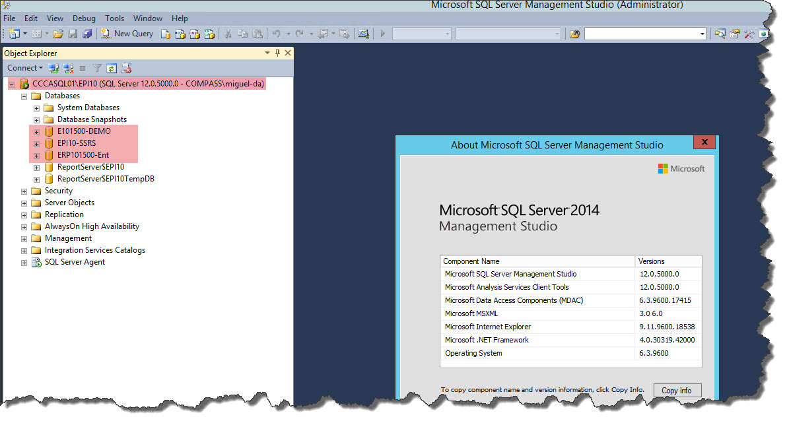Expand the ReportServer$EPI10TempDB database
Screen dimensions: 787x423
click(36, 179)
